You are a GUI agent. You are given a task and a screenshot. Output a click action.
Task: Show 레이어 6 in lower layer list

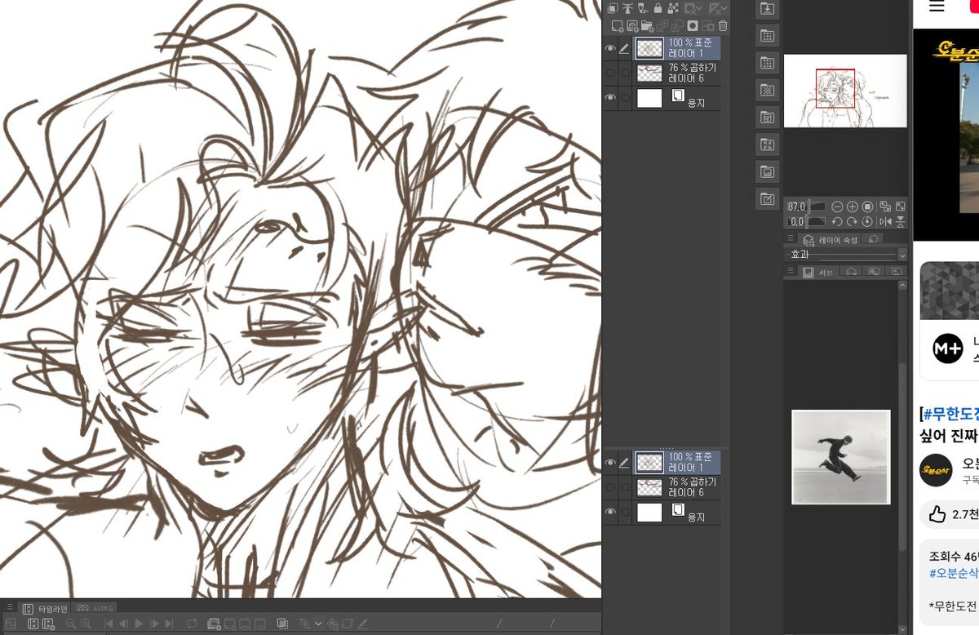(610, 486)
